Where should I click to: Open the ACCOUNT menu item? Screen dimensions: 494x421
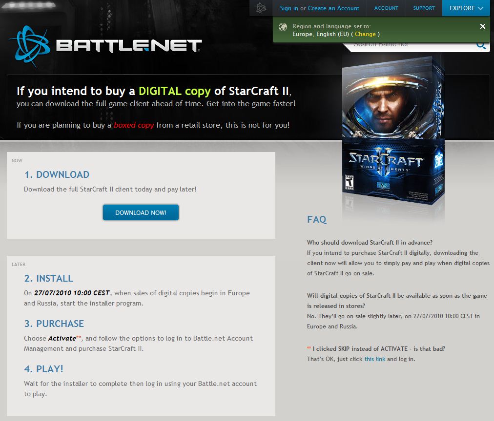(386, 8)
